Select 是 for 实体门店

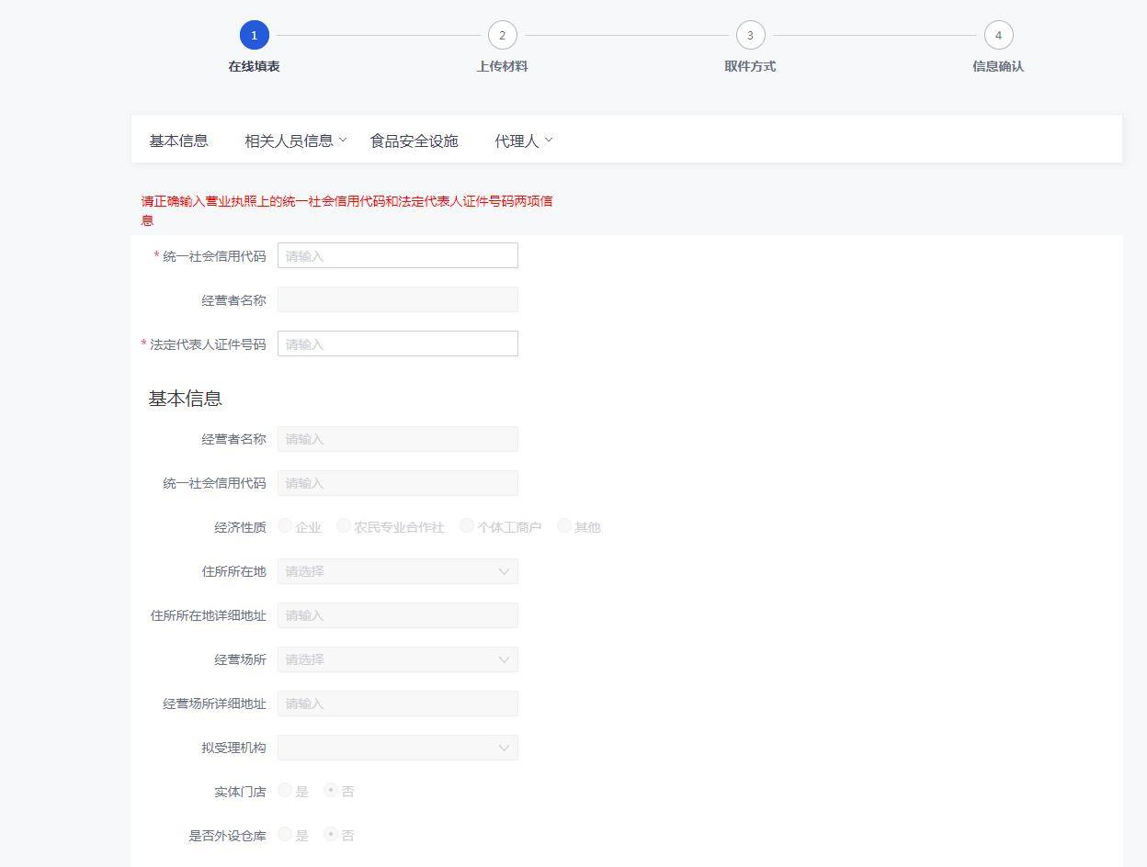286,791
